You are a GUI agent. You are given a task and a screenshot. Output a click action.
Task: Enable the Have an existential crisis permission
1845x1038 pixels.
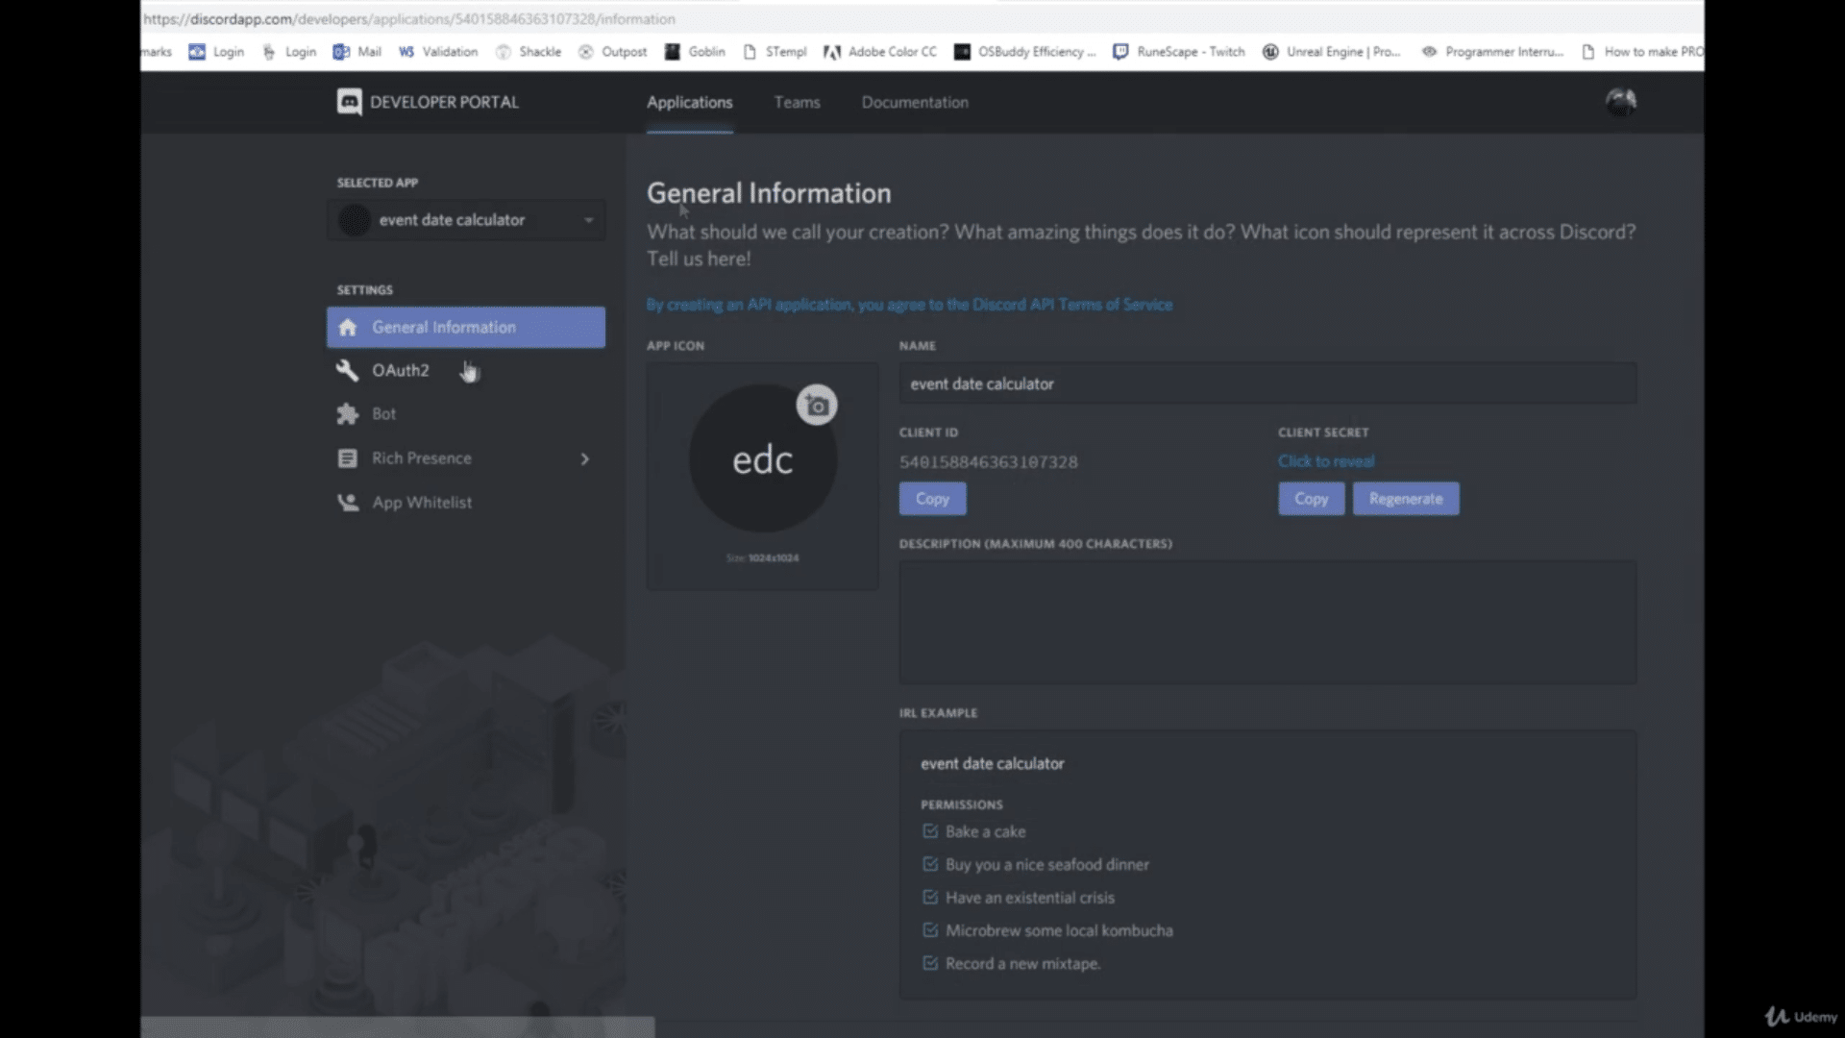(929, 896)
